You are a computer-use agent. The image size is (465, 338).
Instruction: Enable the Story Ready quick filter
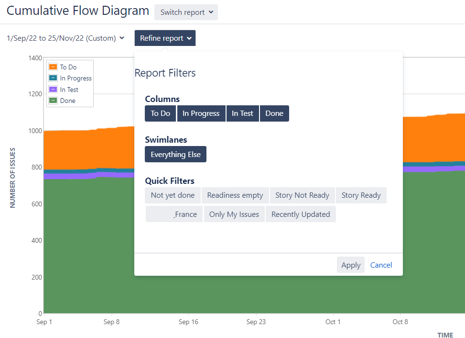point(361,195)
